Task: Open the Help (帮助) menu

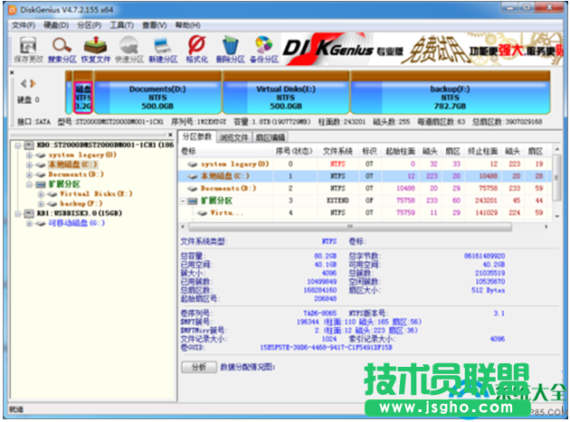Action: 187,25
